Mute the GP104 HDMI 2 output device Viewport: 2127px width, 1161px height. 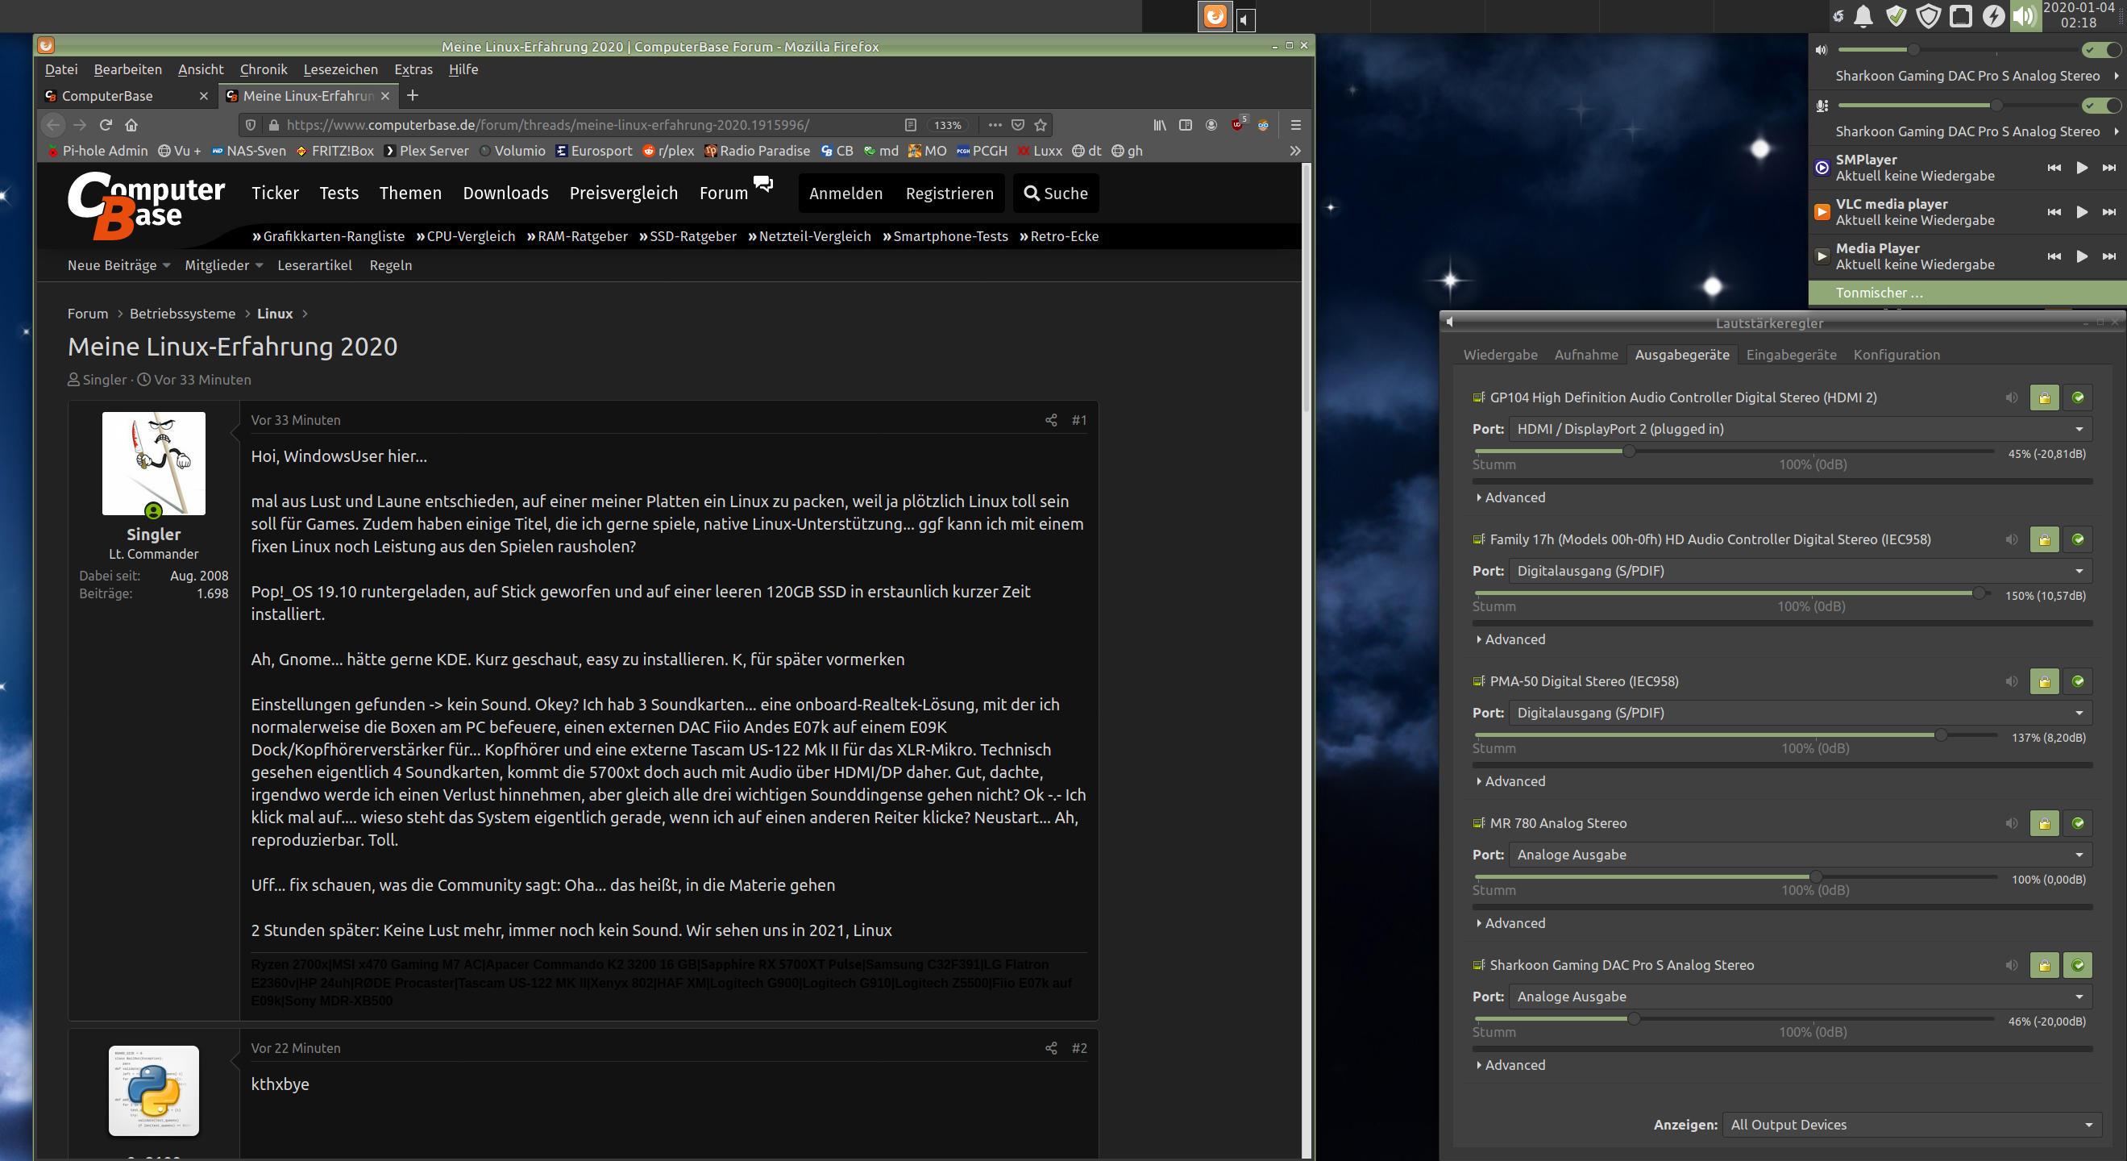click(2012, 397)
